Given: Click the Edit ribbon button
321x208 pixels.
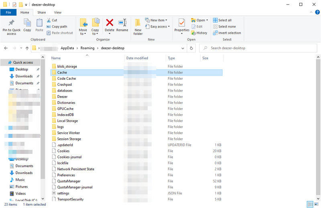Looking at the screenshot, I should (x=197, y=26).
